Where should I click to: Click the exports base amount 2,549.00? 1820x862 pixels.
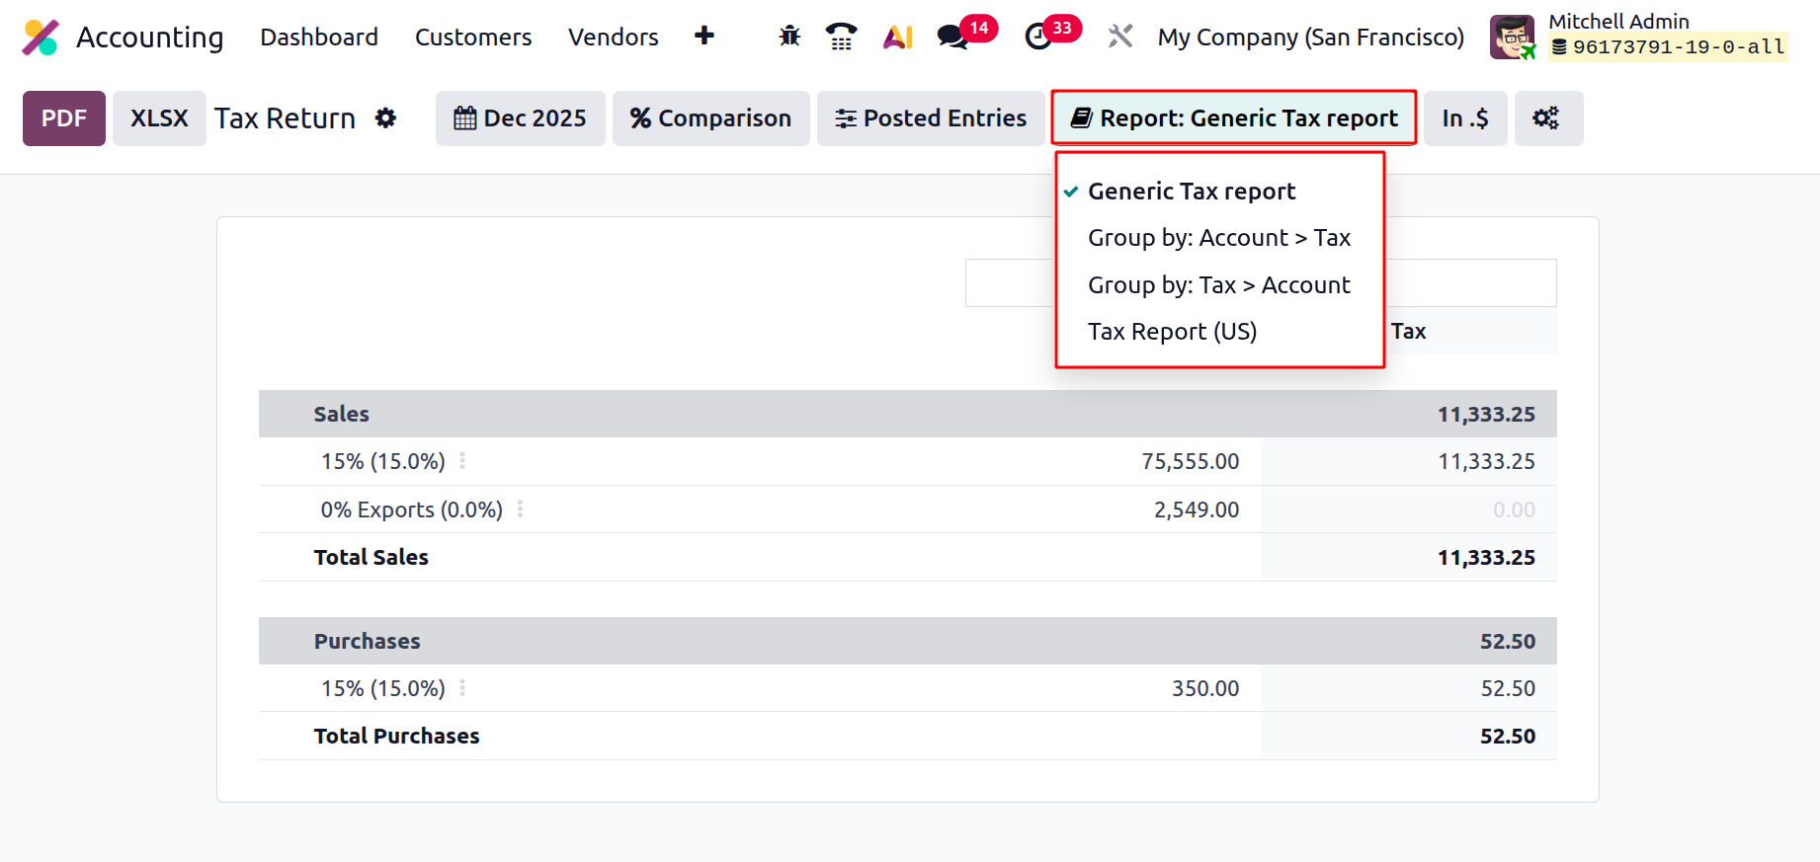1197,509
